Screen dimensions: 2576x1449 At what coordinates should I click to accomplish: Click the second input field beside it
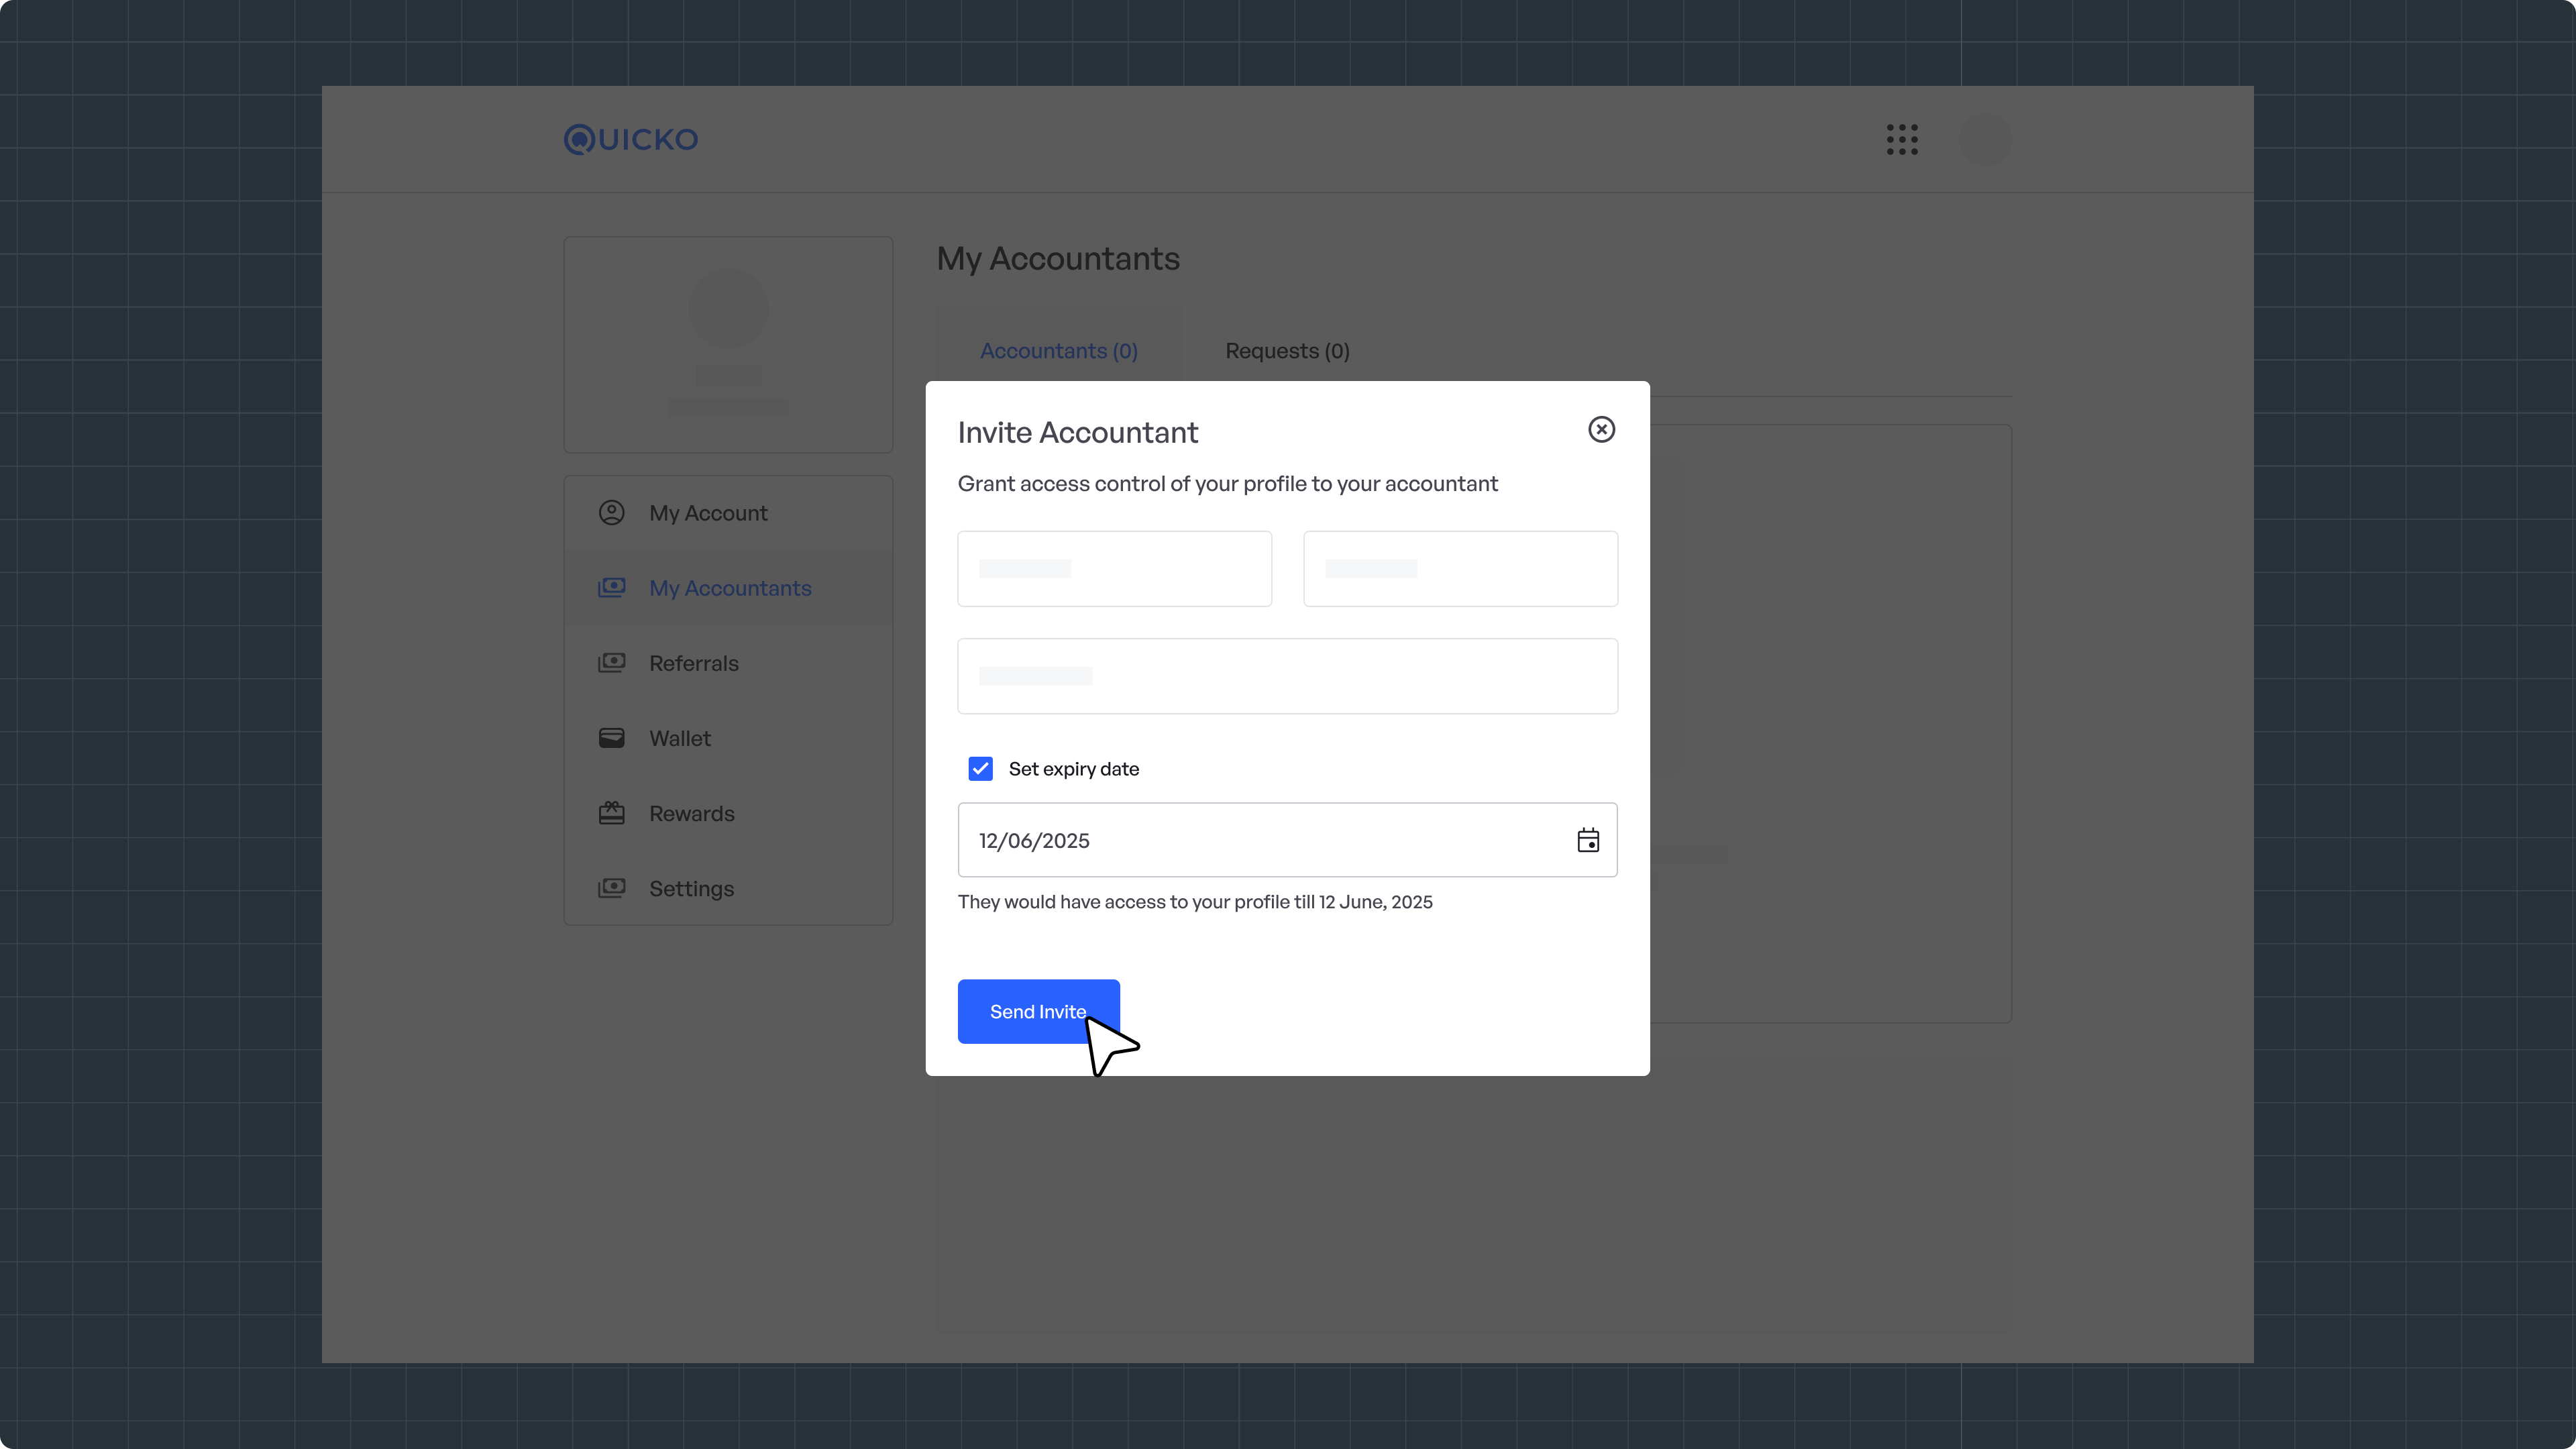[x=1460, y=568]
